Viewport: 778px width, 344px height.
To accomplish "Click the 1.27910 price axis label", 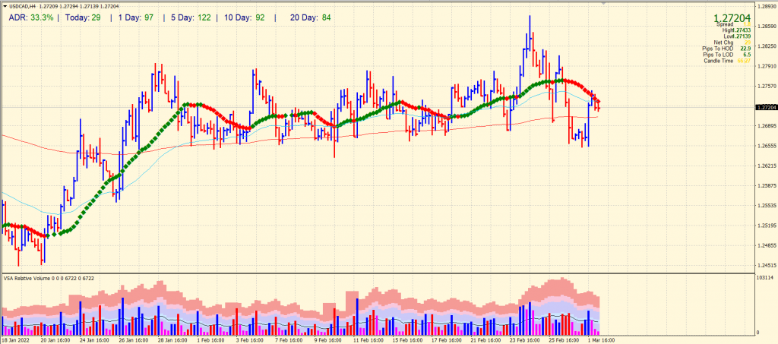I will (x=767, y=66).
